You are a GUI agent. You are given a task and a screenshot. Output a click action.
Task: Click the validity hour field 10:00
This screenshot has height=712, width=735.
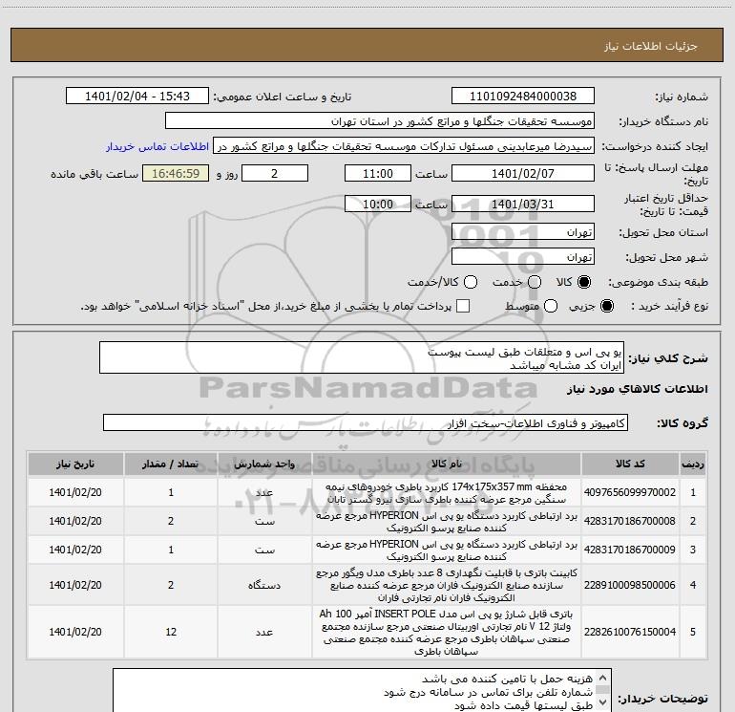tap(378, 205)
